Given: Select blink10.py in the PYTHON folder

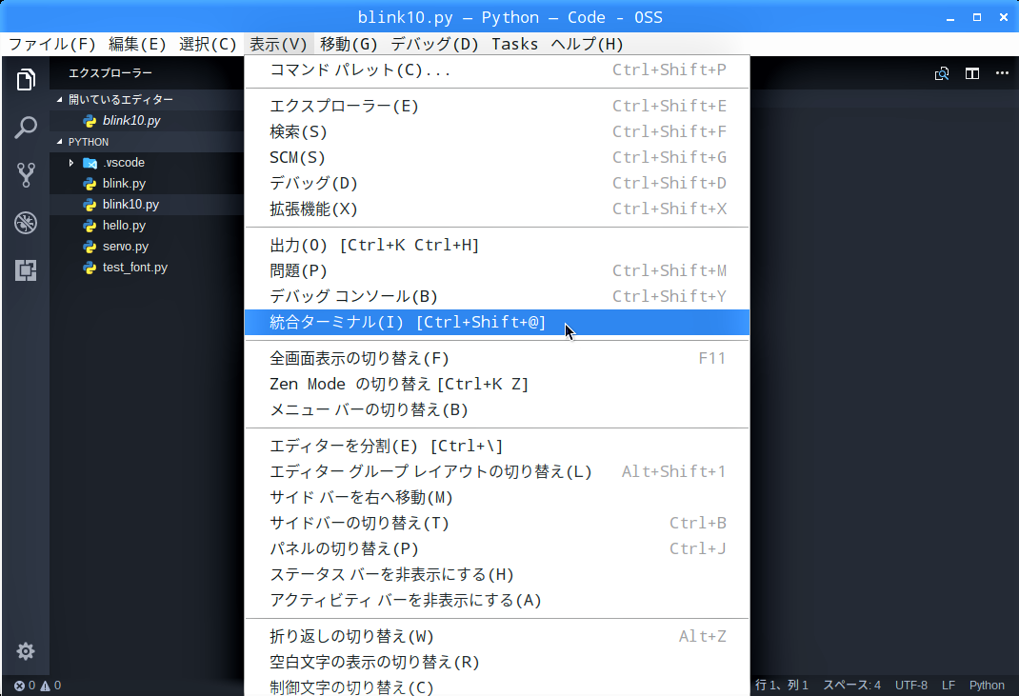Looking at the screenshot, I should (x=147, y=205).
